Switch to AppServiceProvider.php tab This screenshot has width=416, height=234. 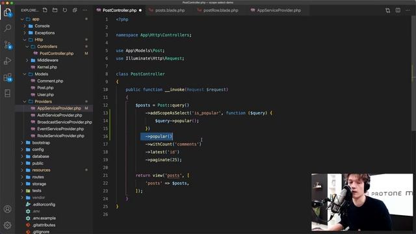coord(279,10)
